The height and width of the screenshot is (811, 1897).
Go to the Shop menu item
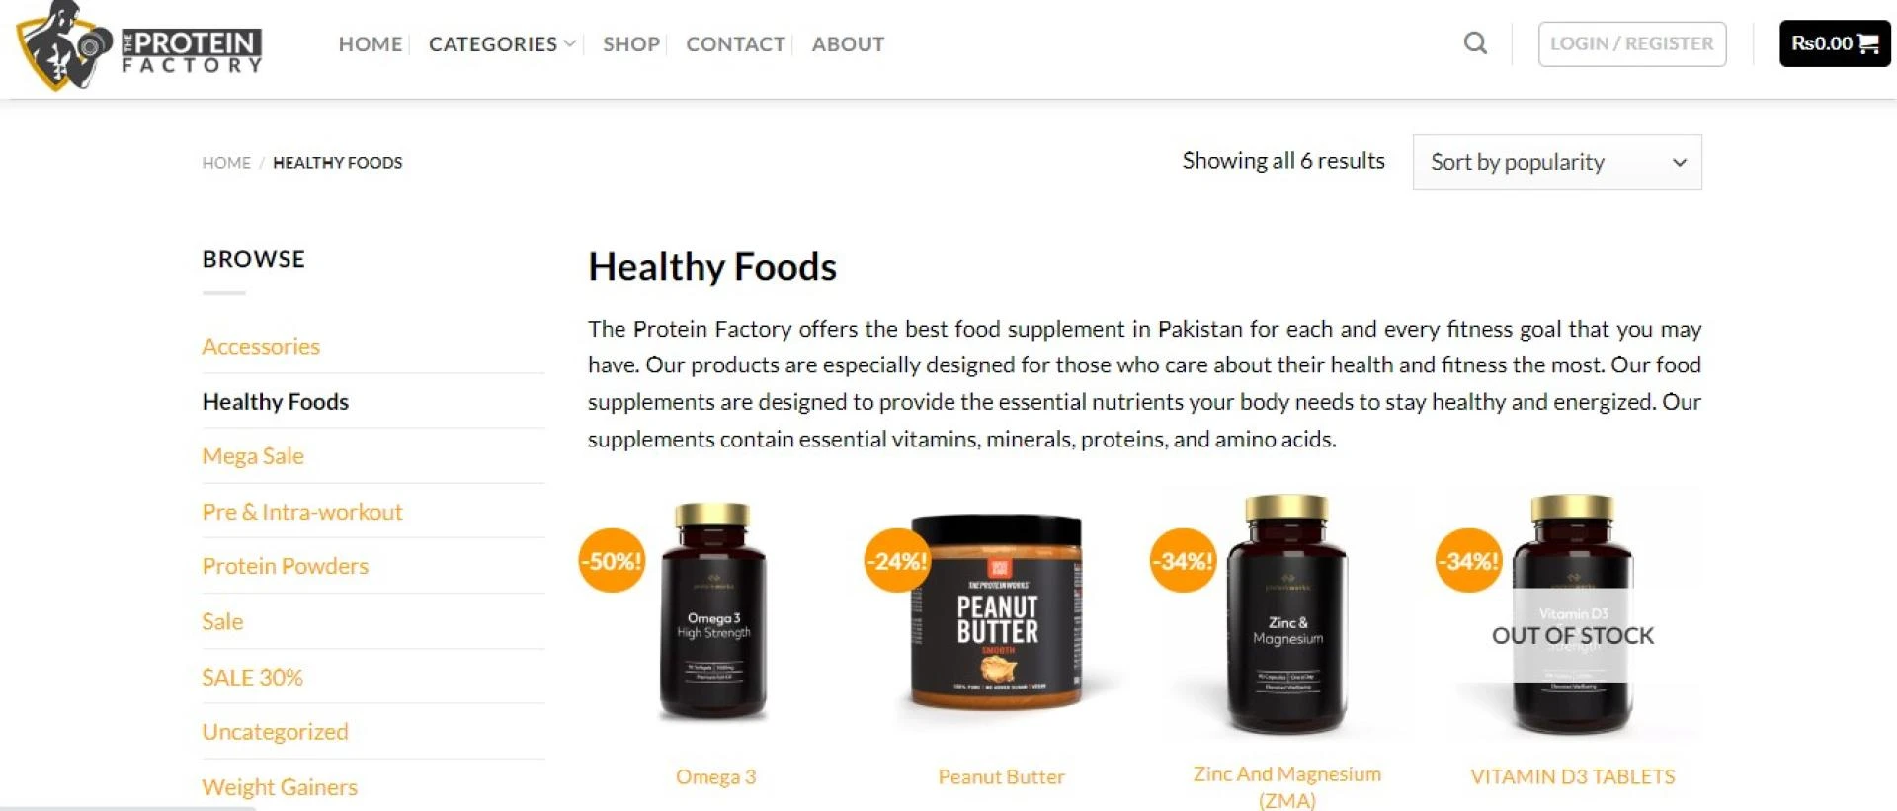tap(631, 44)
